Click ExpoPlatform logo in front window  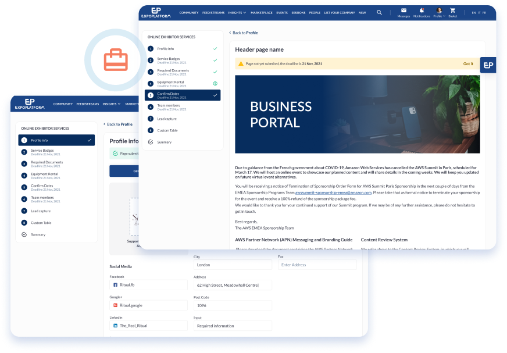click(x=156, y=13)
